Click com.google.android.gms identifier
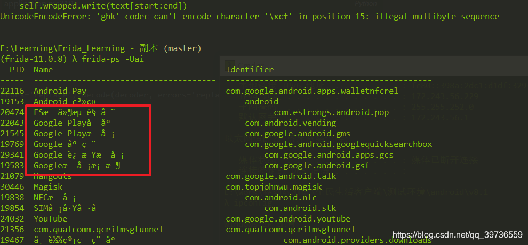 pos(298,134)
